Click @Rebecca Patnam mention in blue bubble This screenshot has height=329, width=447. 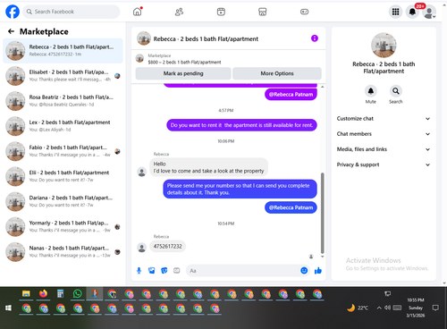pyautogui.click(x=291, y=207)
